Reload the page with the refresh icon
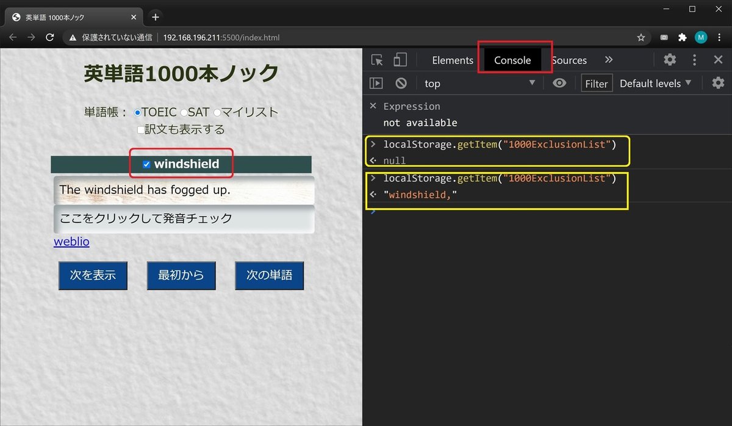 click(50, 37)
